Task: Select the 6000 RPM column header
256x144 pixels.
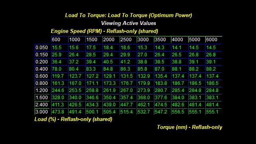Action: [x=214, y=39]
